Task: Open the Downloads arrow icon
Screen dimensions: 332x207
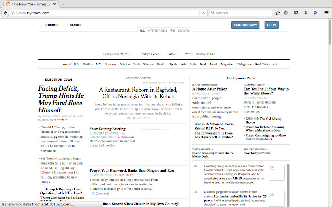Action: (306, 13)
